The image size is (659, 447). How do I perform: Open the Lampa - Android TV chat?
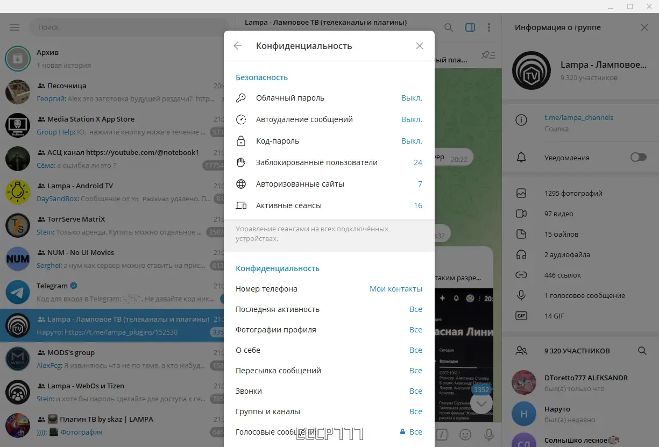(112, 192)
